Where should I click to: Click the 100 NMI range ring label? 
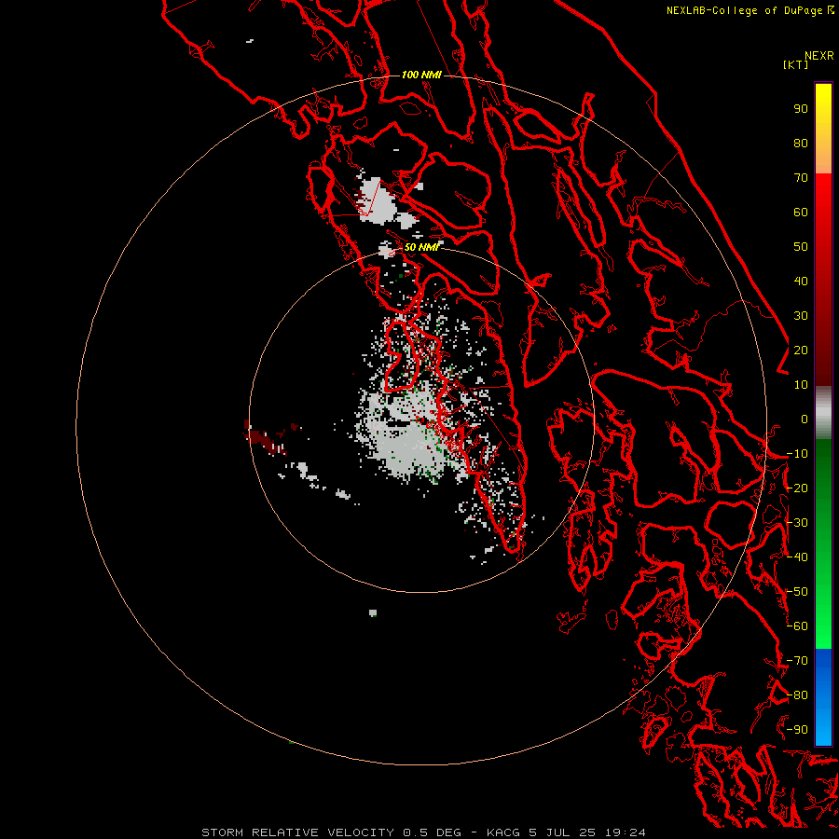pyautogui.click(x=421, y=75)
